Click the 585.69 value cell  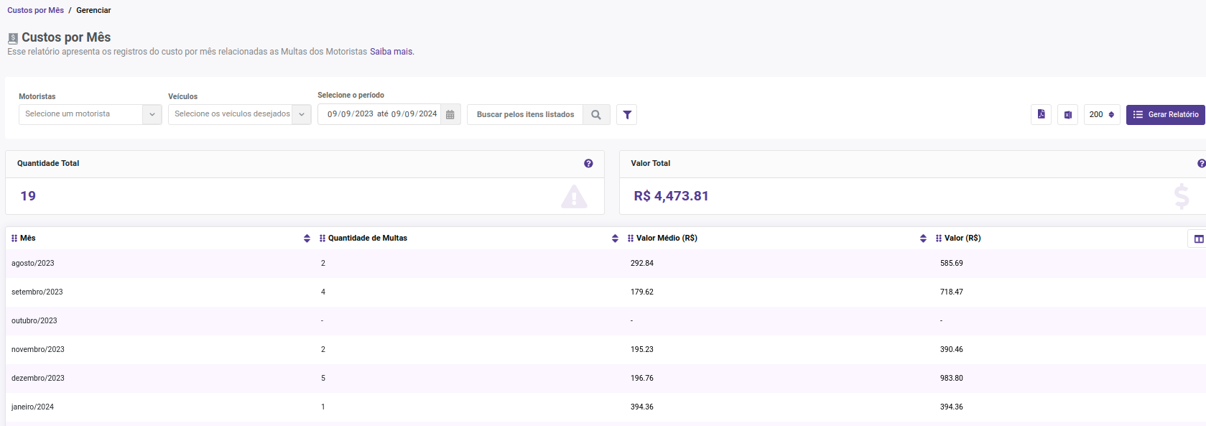[x=952, y=264]
